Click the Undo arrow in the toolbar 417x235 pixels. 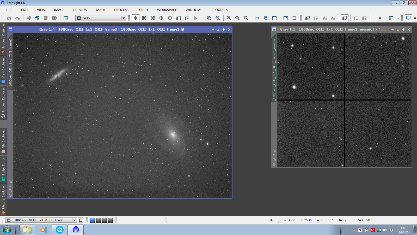9,18
